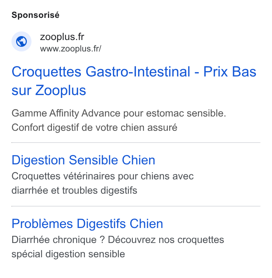
Task: Open the Digestion Sensible Chien sitelink
Action: tap(83, 160)
